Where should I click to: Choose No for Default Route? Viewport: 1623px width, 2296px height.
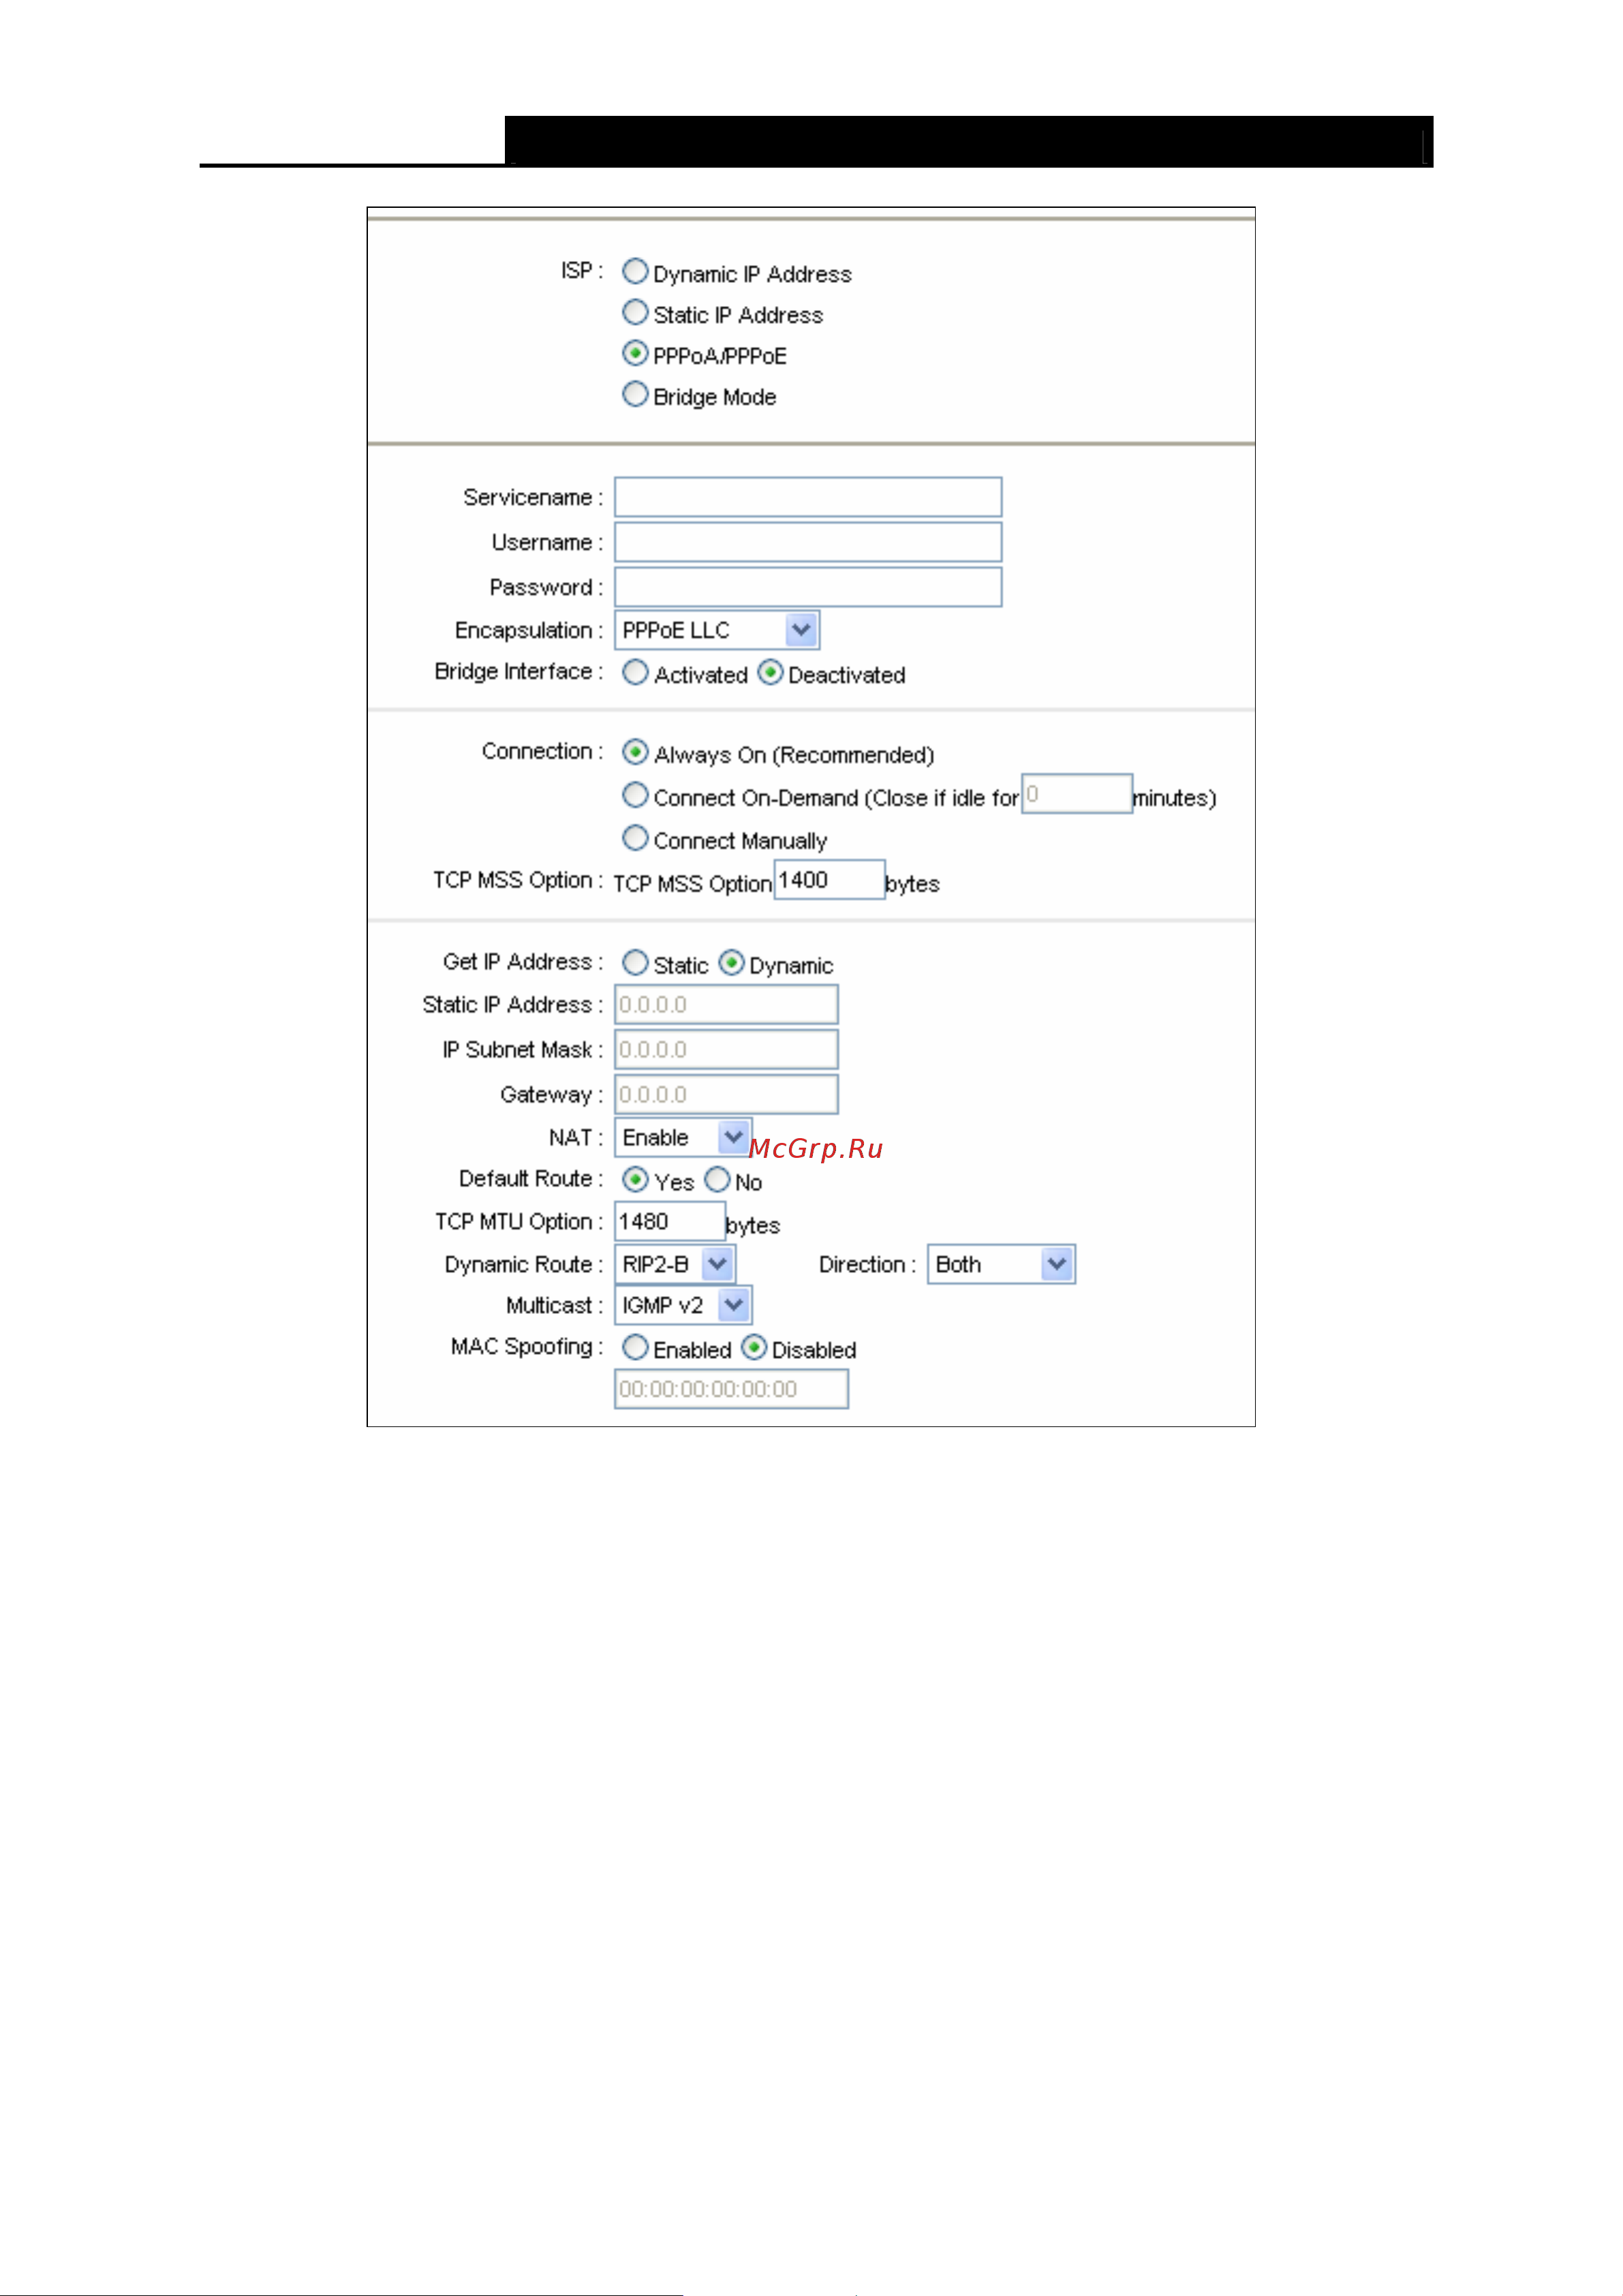(x=717, y=1179)
